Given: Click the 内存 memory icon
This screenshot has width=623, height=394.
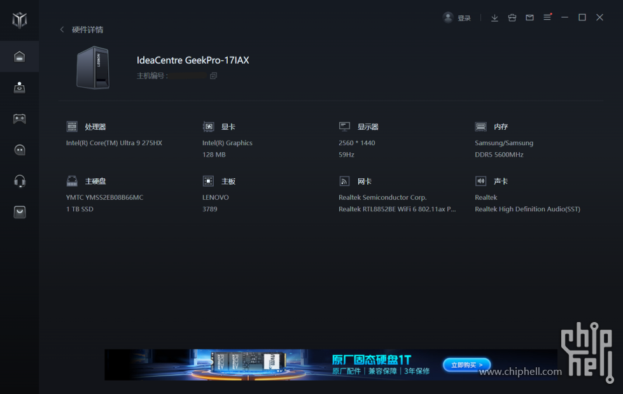Looking at the screenshot, I should 480,127.
